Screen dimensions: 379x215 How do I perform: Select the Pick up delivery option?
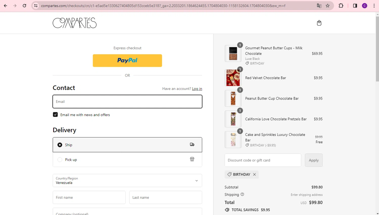click(127, 159)
